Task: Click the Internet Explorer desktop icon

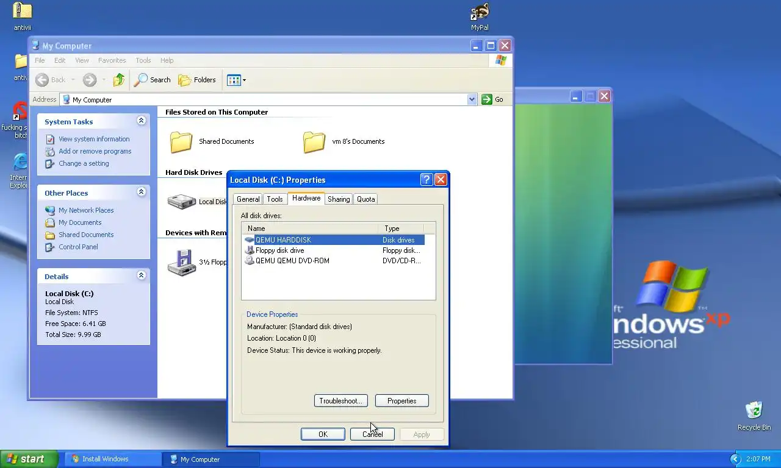Action: [20, 171]
